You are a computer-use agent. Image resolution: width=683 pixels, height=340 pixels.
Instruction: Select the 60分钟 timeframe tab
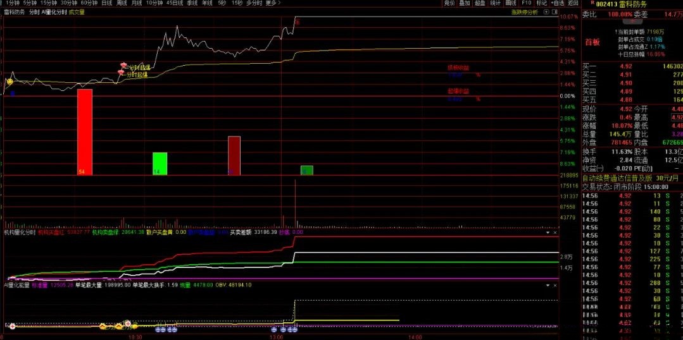[x=88, y=3]
